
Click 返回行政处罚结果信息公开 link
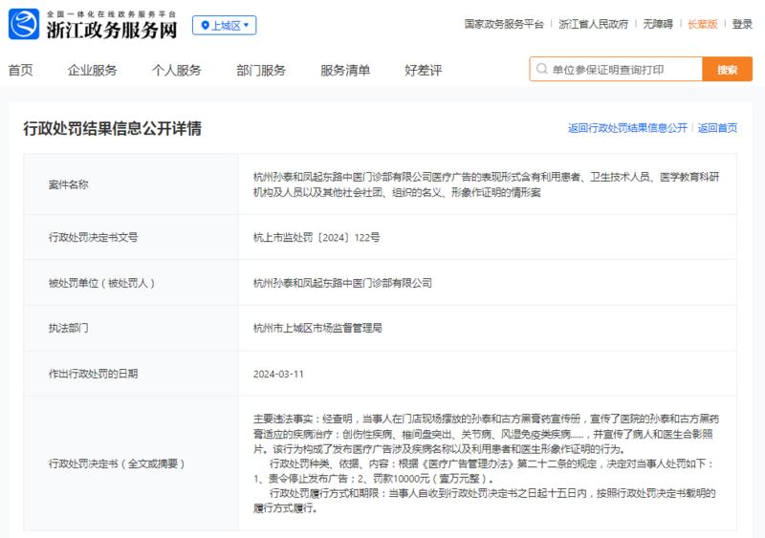[x=627, y=128]
